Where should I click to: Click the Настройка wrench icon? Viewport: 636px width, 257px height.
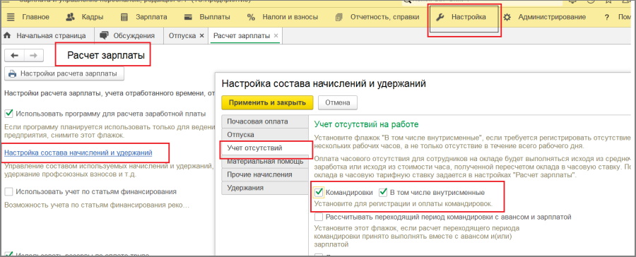click(440, 17)
